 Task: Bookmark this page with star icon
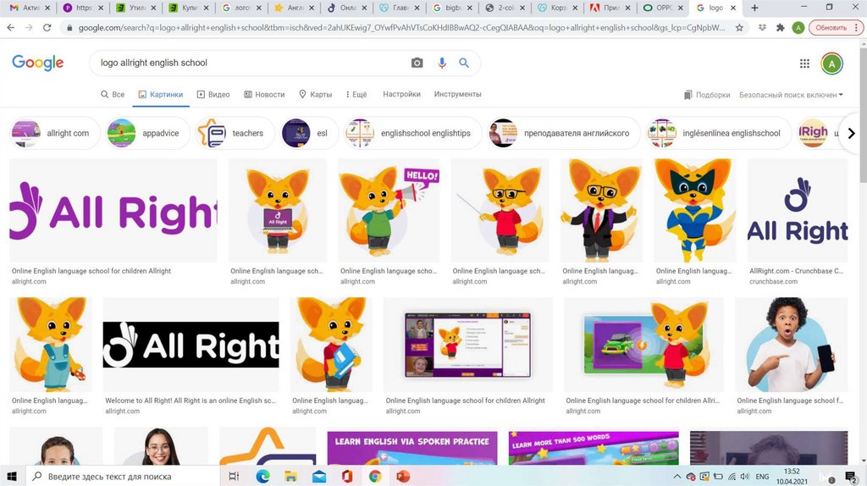739,27
